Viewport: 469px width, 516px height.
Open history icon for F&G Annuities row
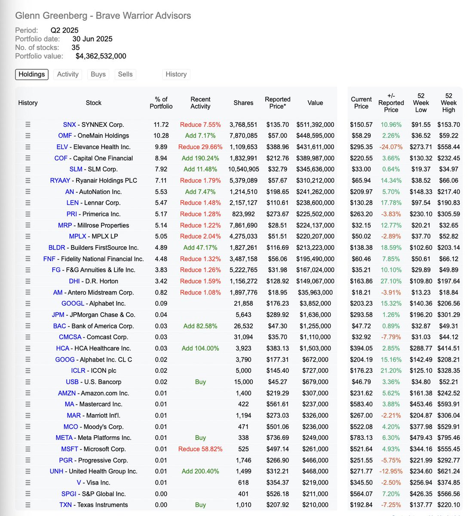click(x=28, y=270)
